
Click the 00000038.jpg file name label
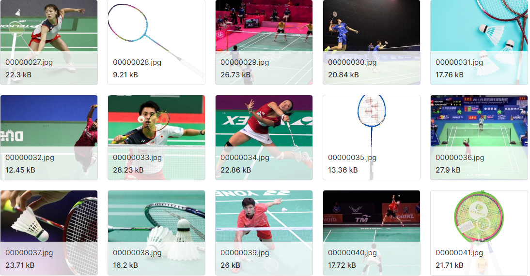[137, 253]
